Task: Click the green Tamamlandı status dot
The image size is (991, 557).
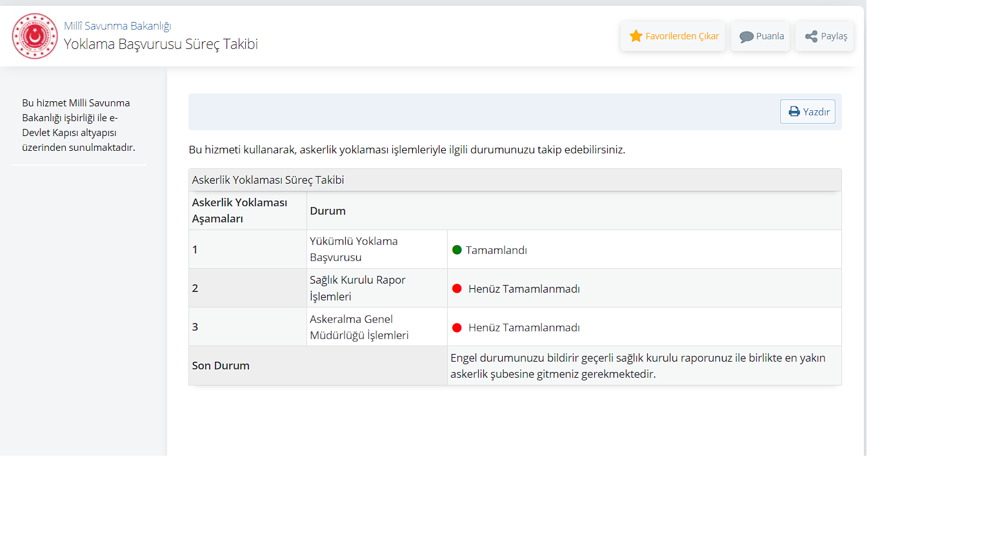Action: click(457, 250)
